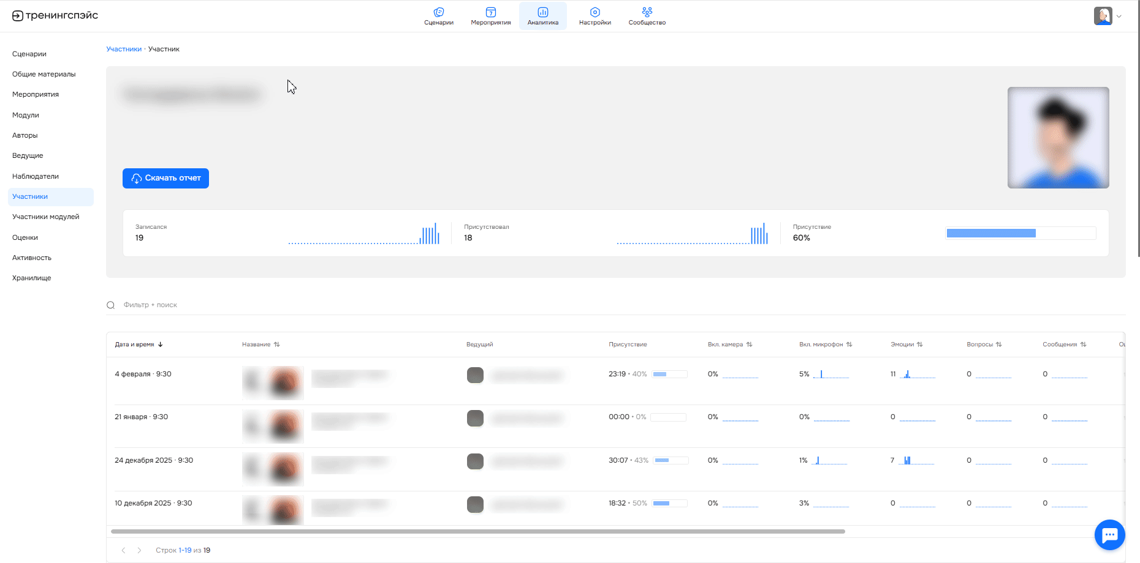Open Ведущие in the sidebar

coord(28,155)
